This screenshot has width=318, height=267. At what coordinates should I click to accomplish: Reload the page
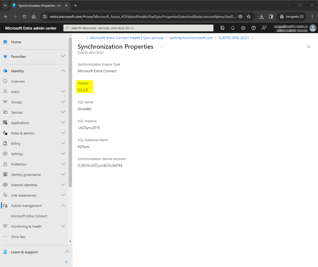coord(24,17)
